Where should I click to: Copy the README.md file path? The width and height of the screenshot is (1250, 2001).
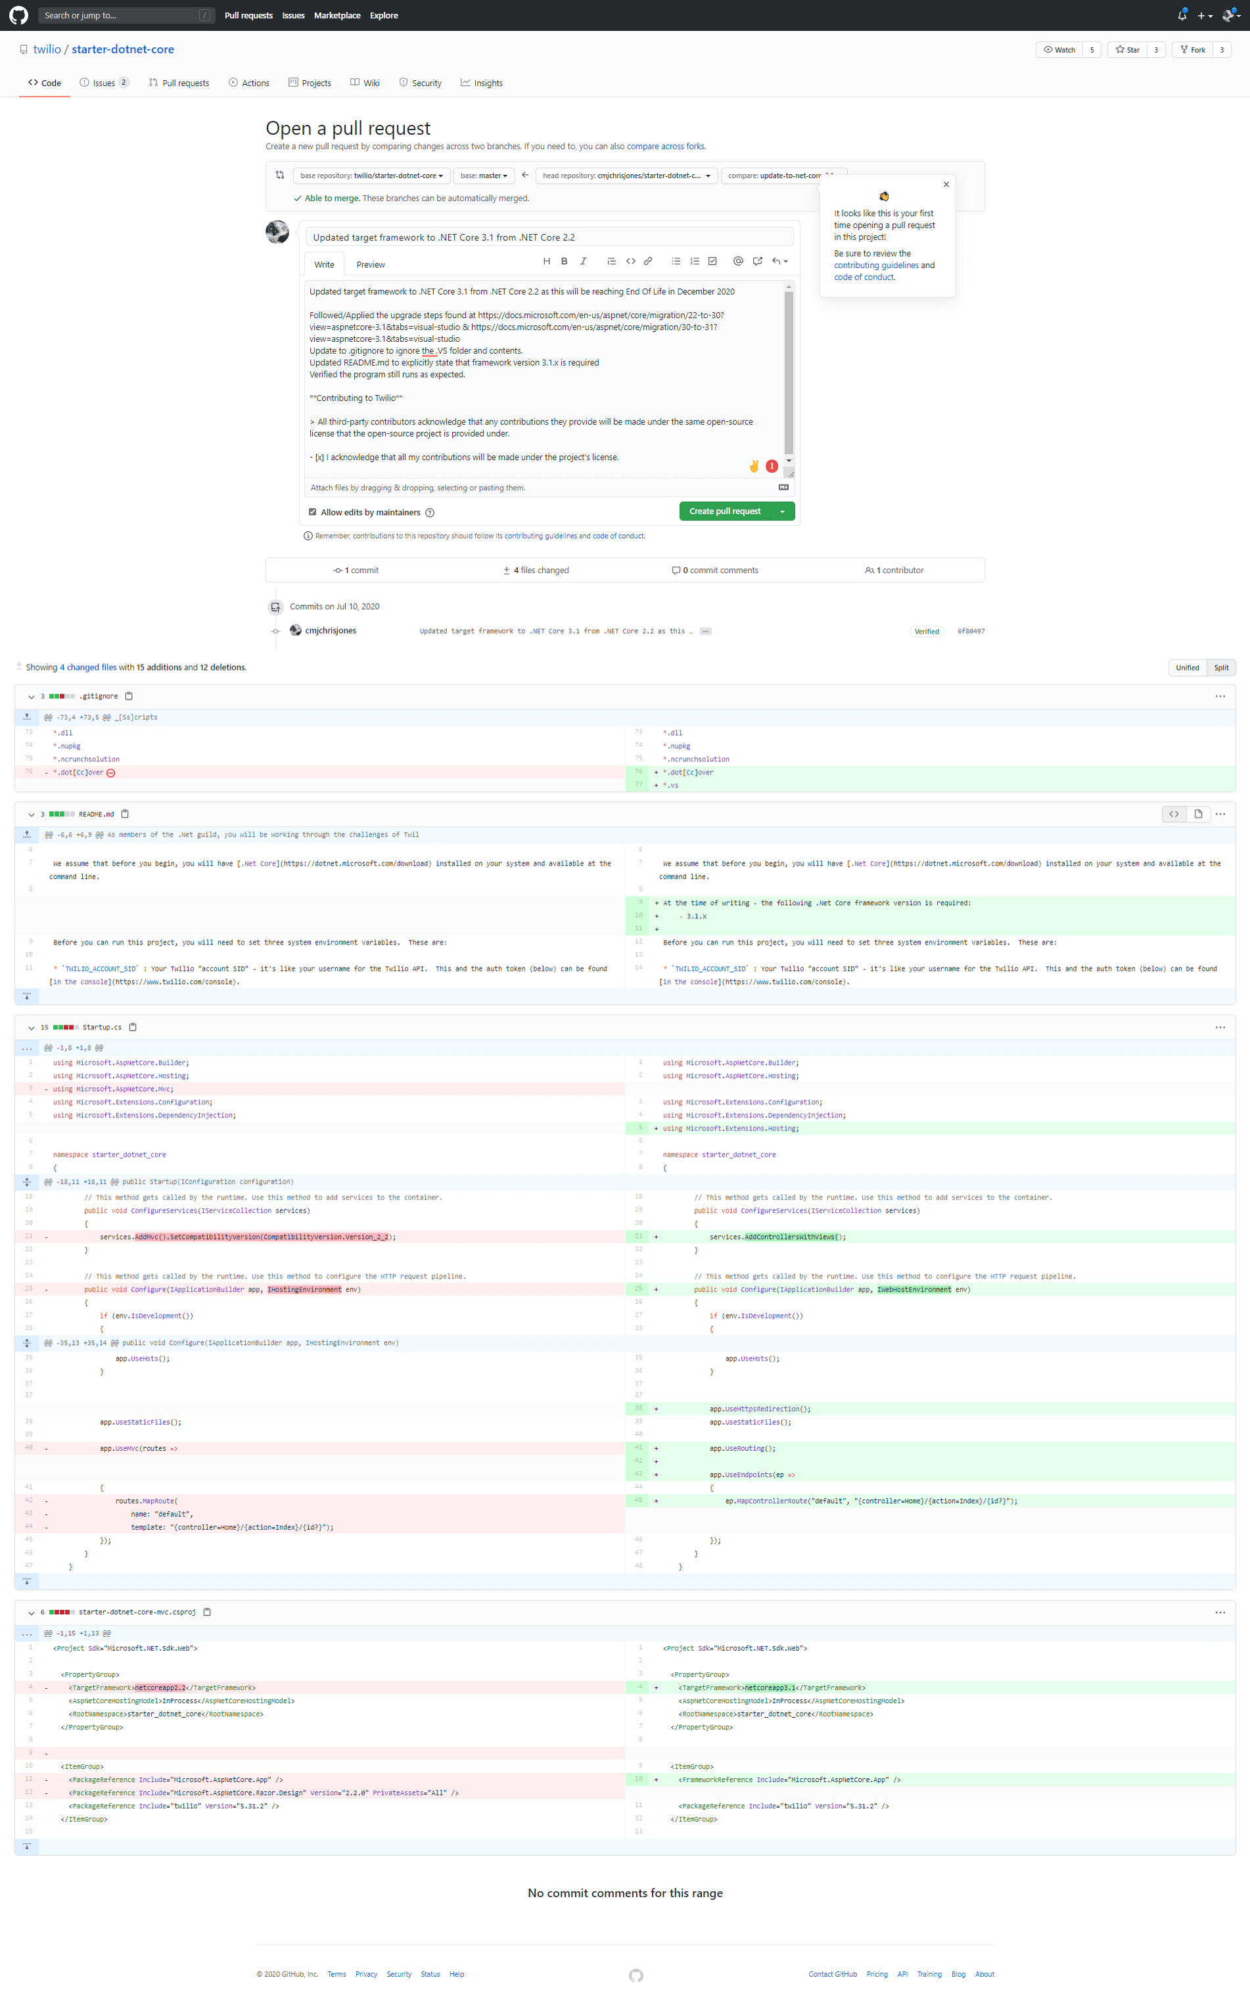point(125,814)
